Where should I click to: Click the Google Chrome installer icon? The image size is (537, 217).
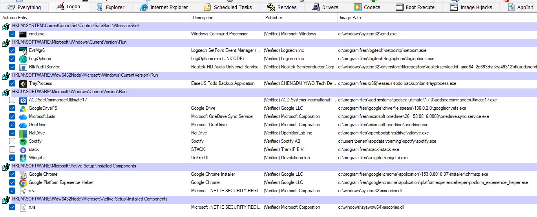(23, 174)
